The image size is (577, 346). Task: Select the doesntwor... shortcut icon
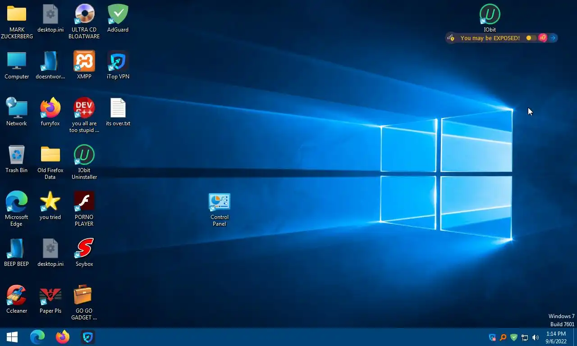point(50,61)
